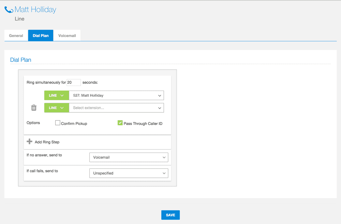Image resolution: width=341 pixels, height=224 pixels.
Task: Click the trash icon to delete extension row
Action: click(x=34, y=108)
